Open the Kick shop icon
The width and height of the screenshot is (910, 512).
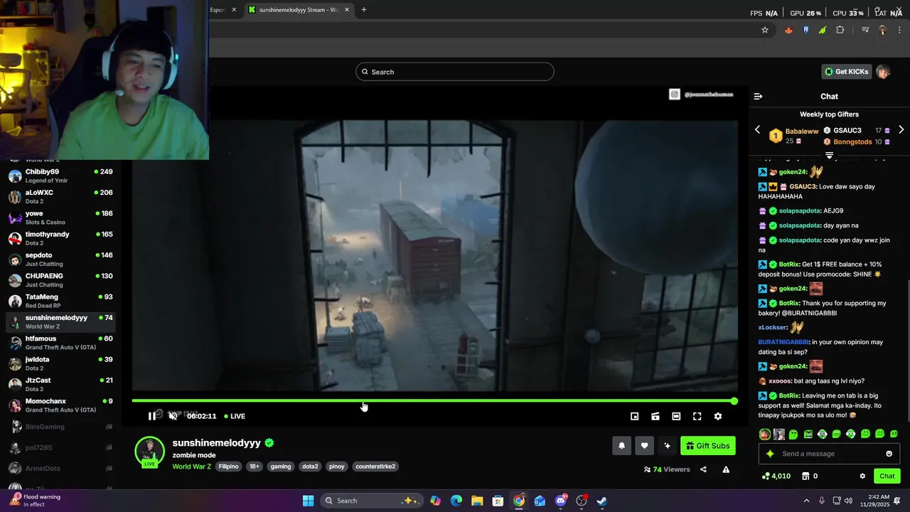[805, 476]
